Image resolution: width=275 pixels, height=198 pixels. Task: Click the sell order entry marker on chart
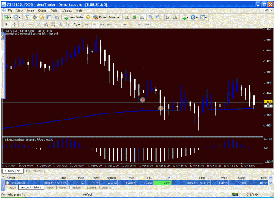(143, 100)
